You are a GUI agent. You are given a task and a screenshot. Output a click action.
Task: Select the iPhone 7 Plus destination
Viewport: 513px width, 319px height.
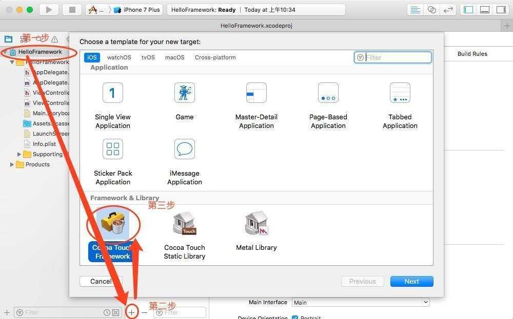(x=137, y=10)
